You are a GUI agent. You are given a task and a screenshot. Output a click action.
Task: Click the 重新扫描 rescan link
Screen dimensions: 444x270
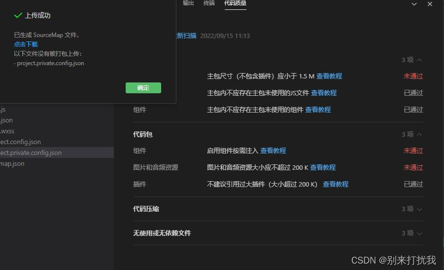coord(186,36)
